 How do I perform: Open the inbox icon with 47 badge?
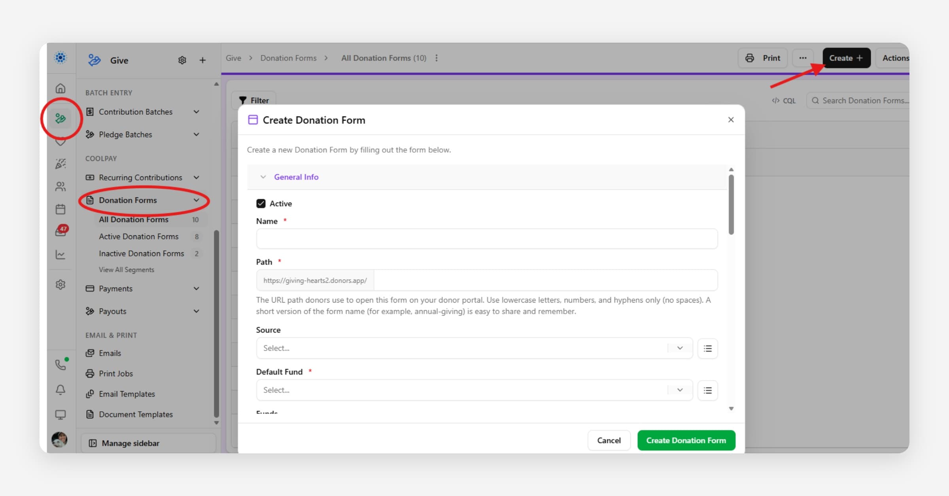point(61,231)
